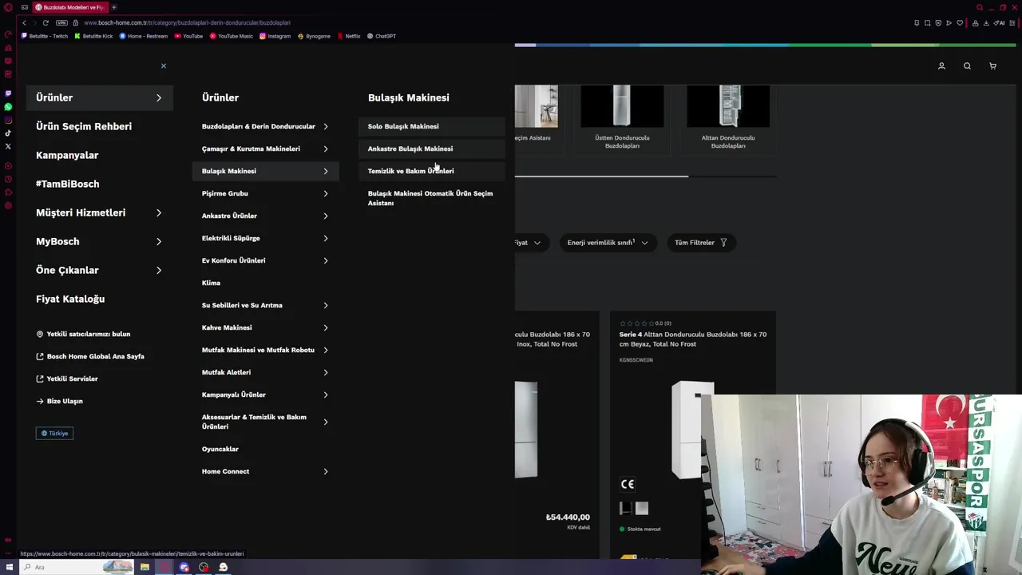Click the pinboards icon in the browser toolbar
Image resolution: width=1022 pixels, height=575 pixels.
click(916, 22)
